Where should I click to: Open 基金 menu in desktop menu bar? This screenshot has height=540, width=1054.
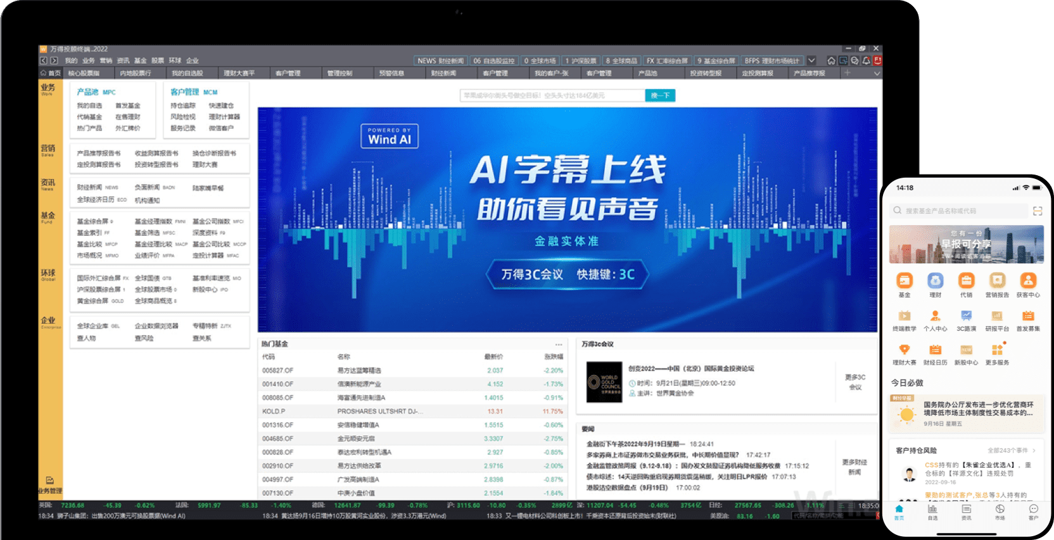click(x=140, y=61)
